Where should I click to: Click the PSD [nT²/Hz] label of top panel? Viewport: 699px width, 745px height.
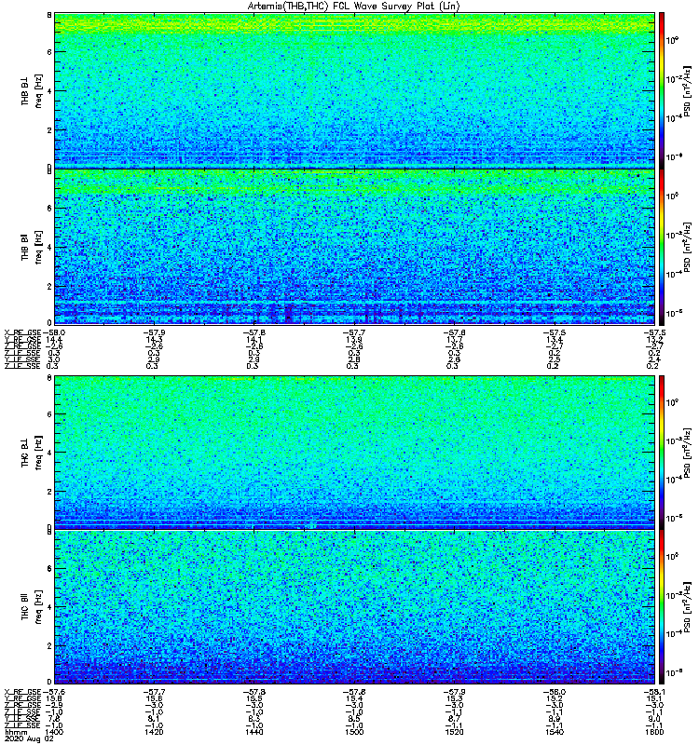[x=688, y=90]
